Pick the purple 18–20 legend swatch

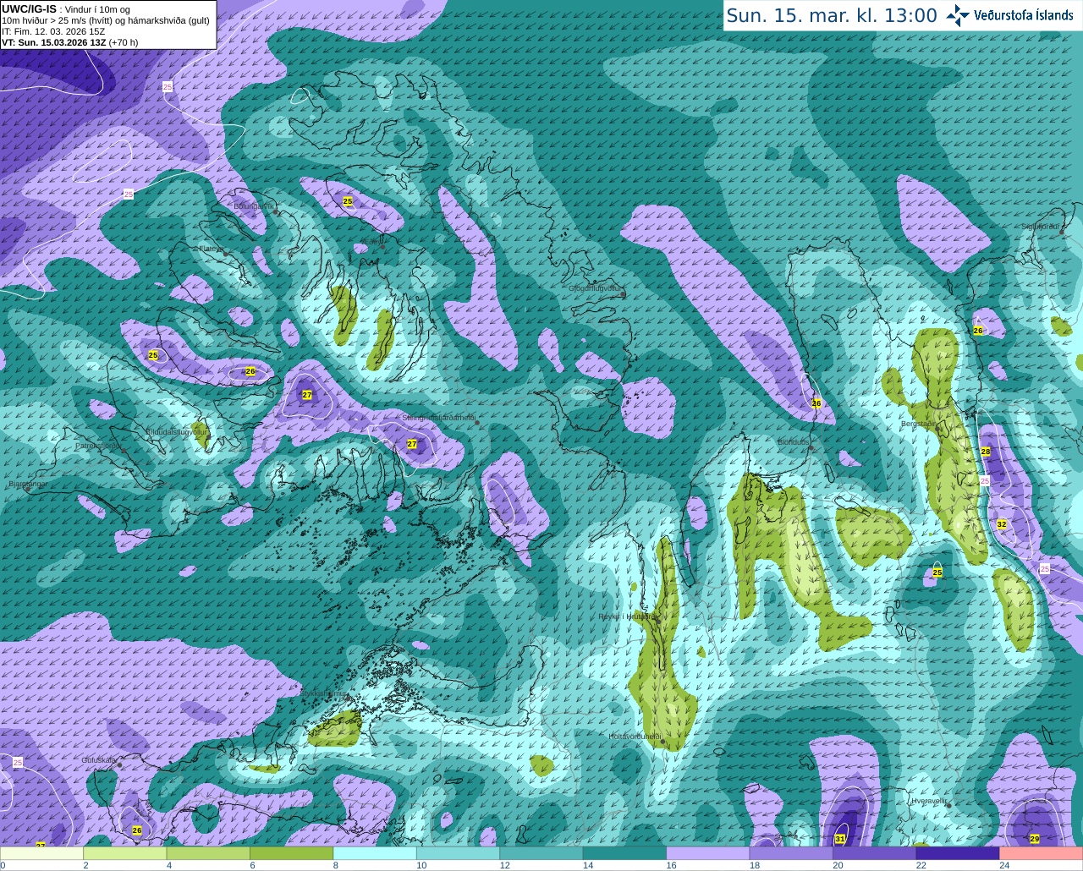click(792, 853)
